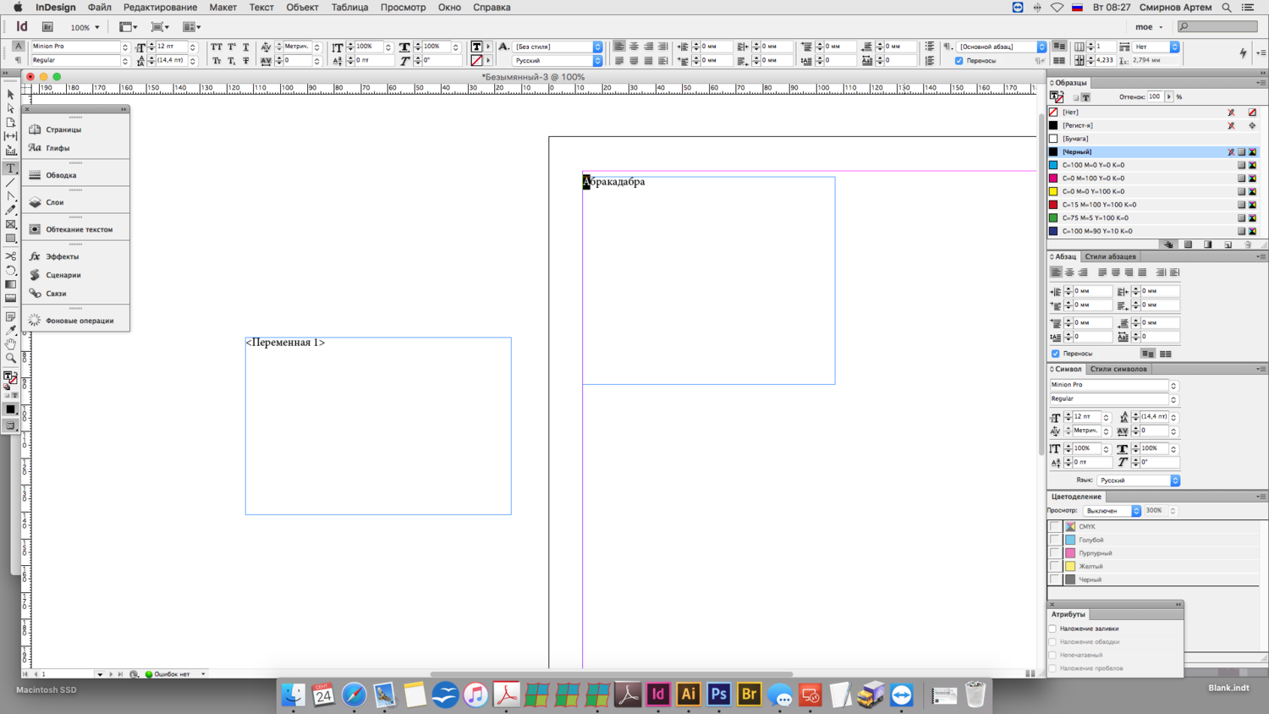Select the Hand tool
The image size is (1269, 714).
11,344
